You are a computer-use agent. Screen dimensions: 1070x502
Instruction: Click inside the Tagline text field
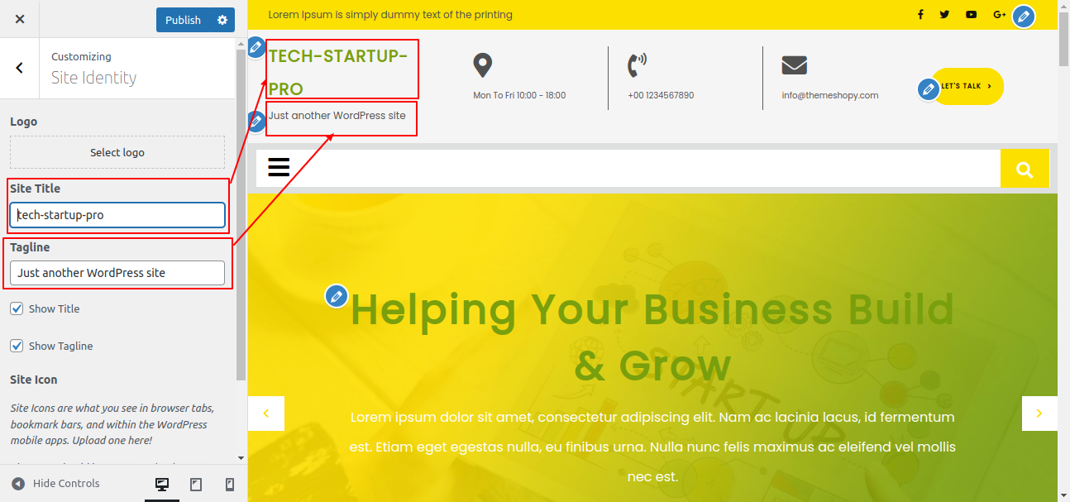click(x=117, y=273)
